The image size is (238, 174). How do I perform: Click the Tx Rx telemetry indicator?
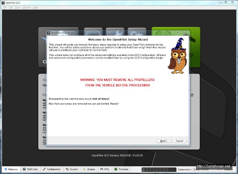pos(159,170)
